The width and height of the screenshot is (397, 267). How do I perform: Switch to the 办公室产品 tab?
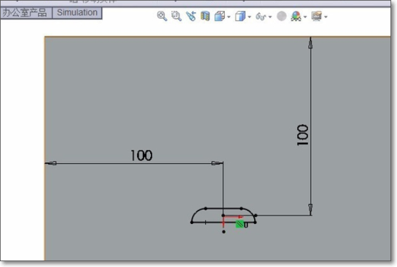tap(25, 12)
